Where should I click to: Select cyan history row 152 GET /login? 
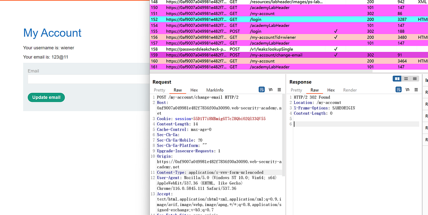[261, 19]
